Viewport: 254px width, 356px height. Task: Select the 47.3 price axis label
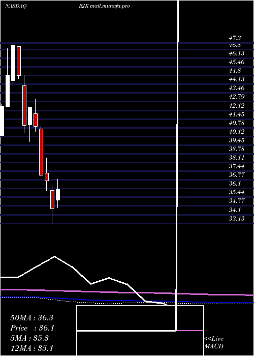235,38
